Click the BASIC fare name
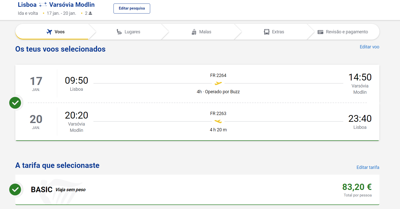 (x=42, y=189)
